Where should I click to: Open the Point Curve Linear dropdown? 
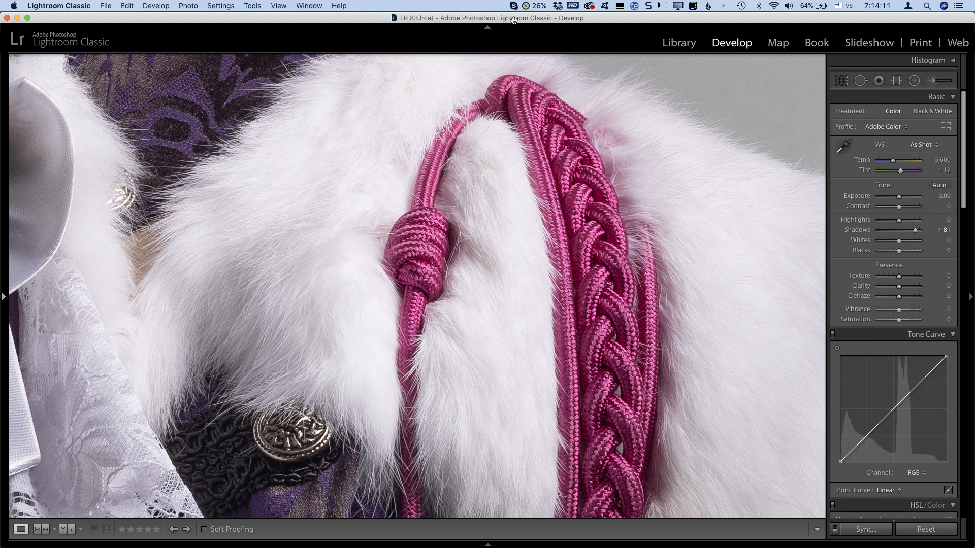(x=889, y=490)
